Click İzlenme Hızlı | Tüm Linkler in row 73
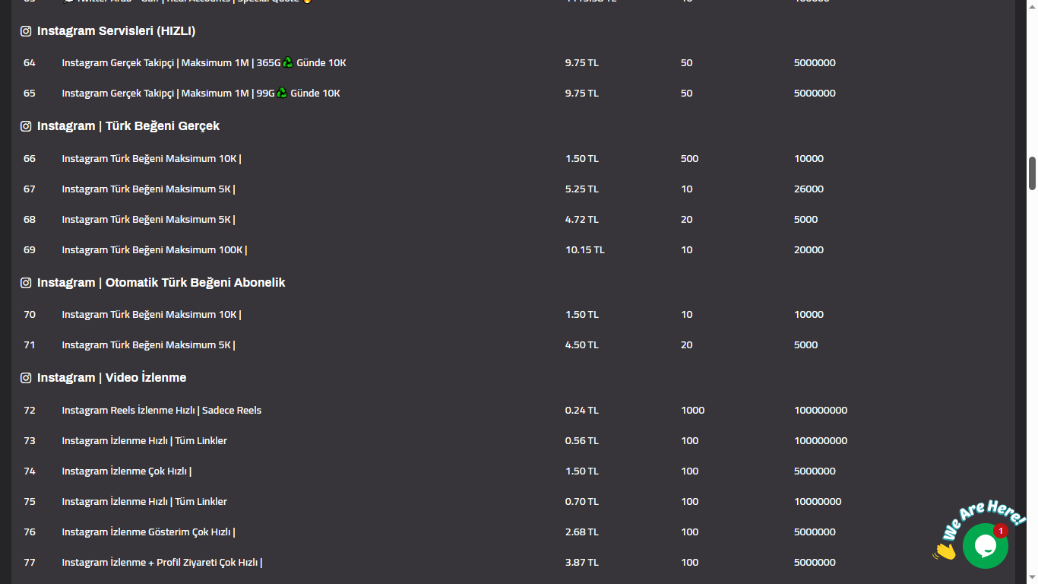Viewport: 1038px width, 584px height. [x=144, y=441]
